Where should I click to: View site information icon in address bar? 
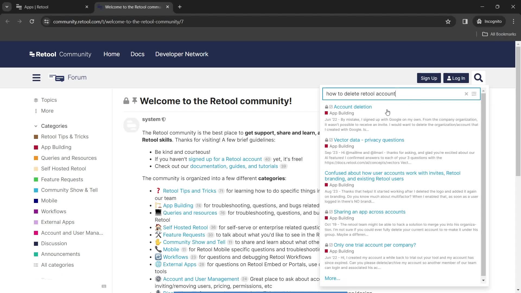46,21
